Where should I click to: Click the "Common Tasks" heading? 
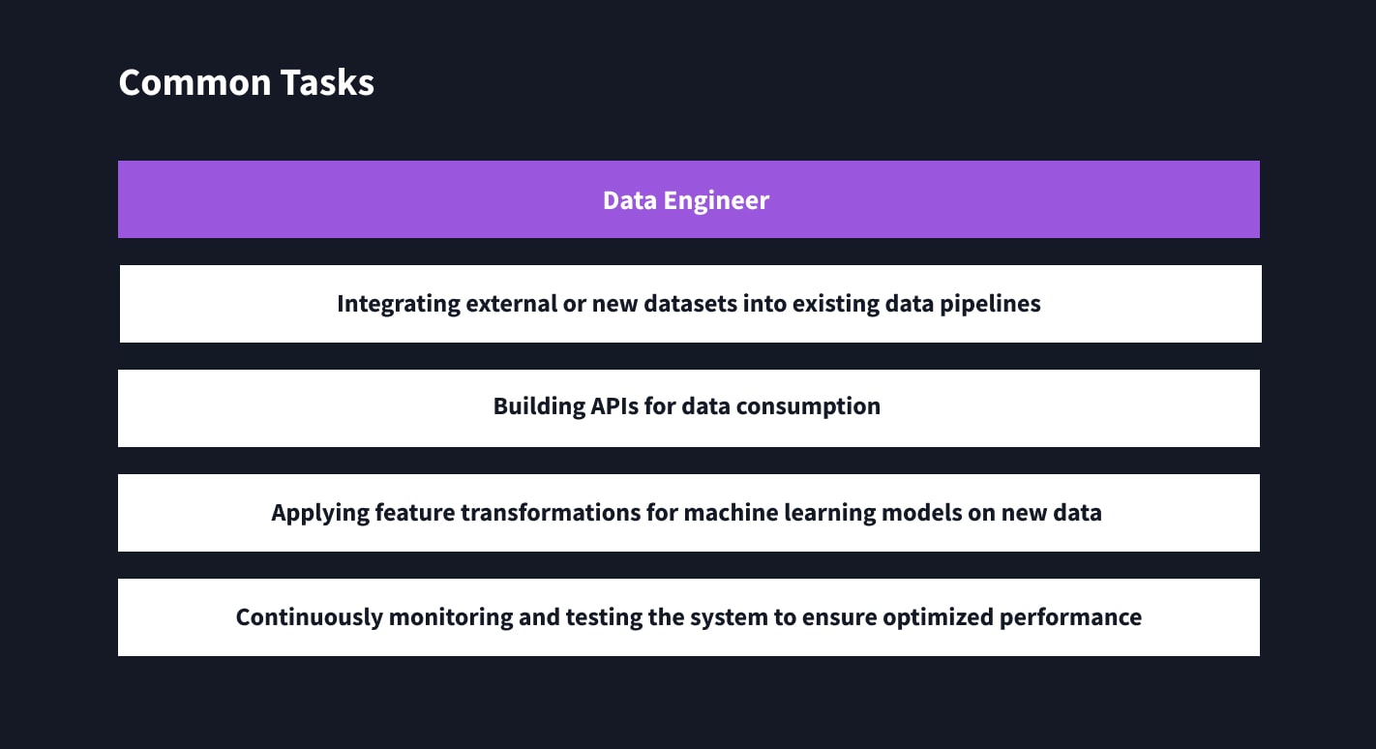tap(246, 83)
